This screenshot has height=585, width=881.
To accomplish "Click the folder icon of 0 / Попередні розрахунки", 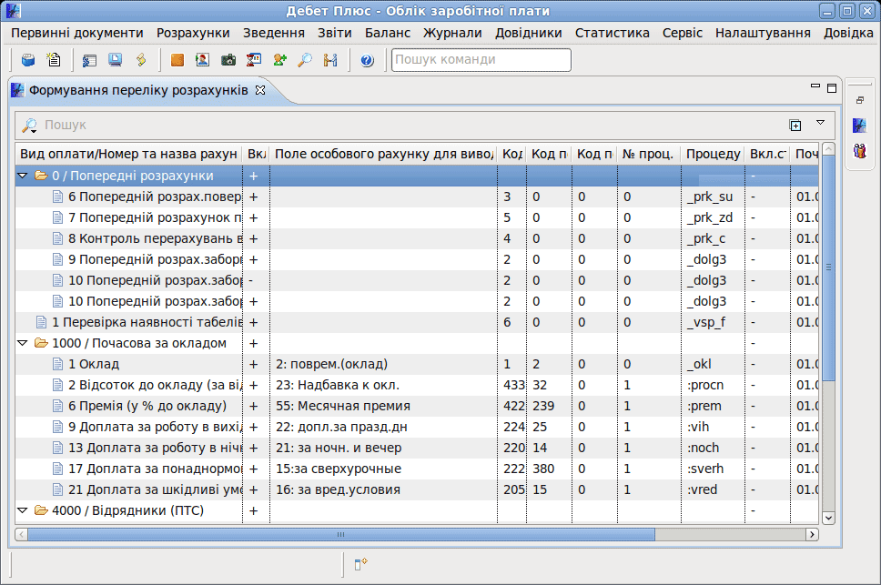I will point(41,176).
